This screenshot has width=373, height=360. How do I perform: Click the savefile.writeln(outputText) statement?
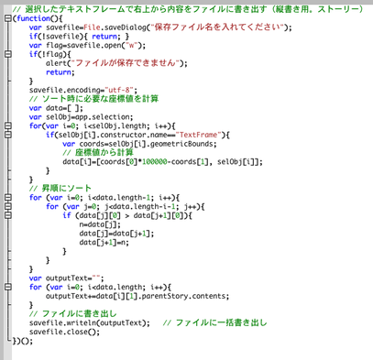90,323
